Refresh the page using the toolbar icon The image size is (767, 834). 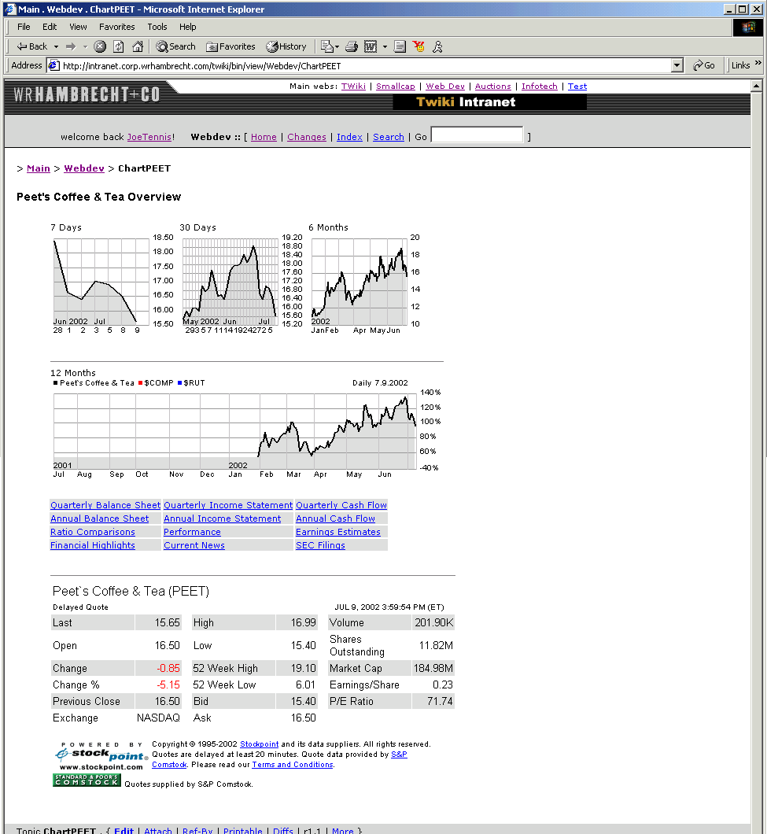(x=118, y=46)
